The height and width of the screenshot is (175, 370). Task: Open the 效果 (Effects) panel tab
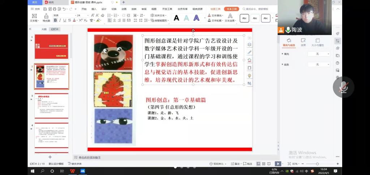(x=303, y=42)
